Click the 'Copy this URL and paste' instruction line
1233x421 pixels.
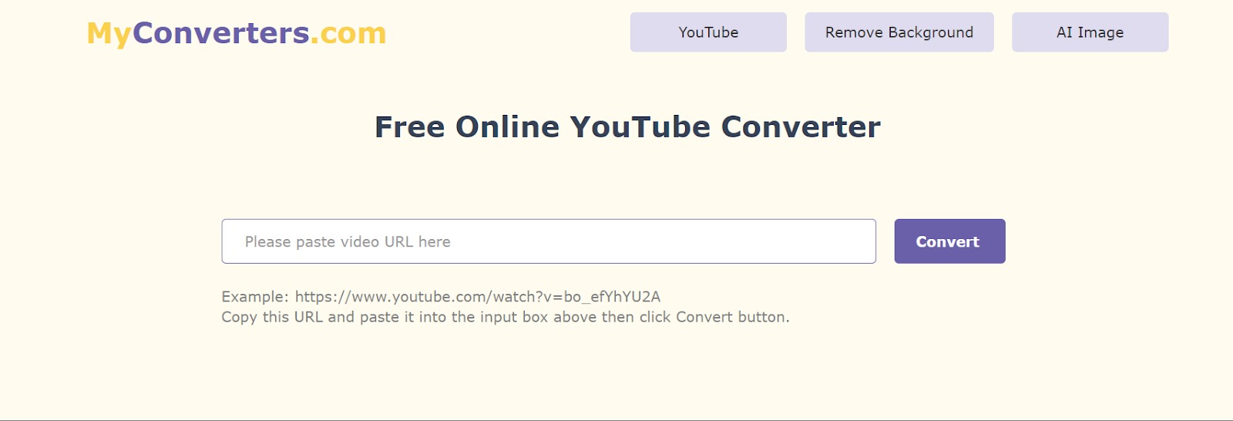(x=506, y=317)
